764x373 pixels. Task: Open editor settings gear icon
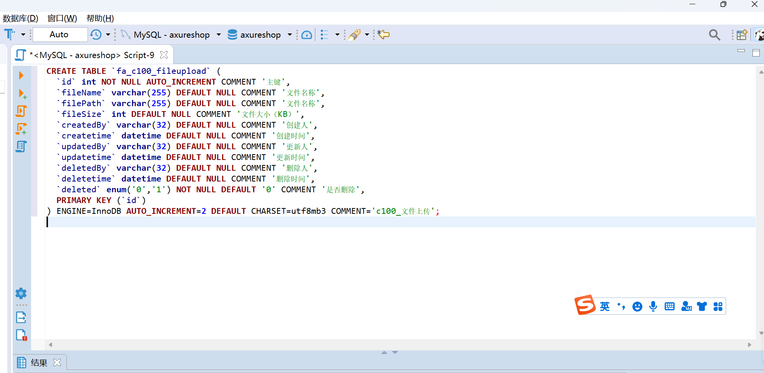21,293
